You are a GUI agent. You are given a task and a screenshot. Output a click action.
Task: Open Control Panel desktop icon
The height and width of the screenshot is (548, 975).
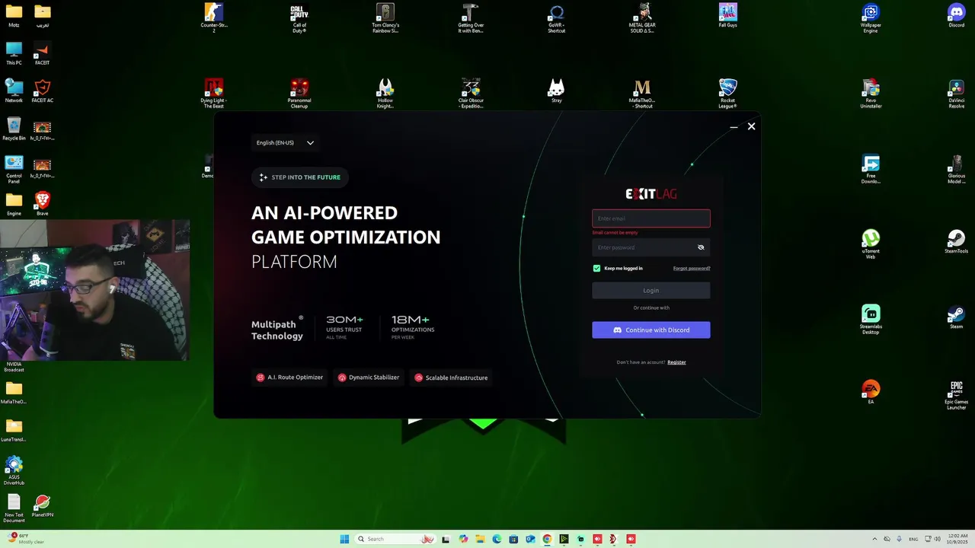click(x=14, y=168)
